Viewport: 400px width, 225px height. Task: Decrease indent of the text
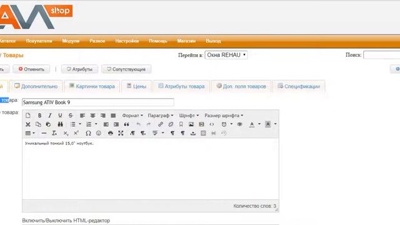[x=106, y=124]
